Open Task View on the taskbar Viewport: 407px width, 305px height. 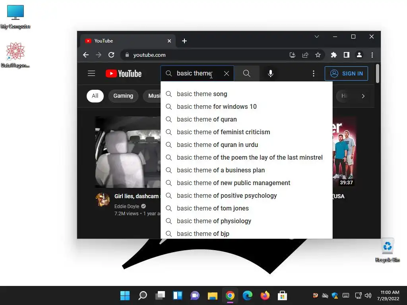coord(160,295)
